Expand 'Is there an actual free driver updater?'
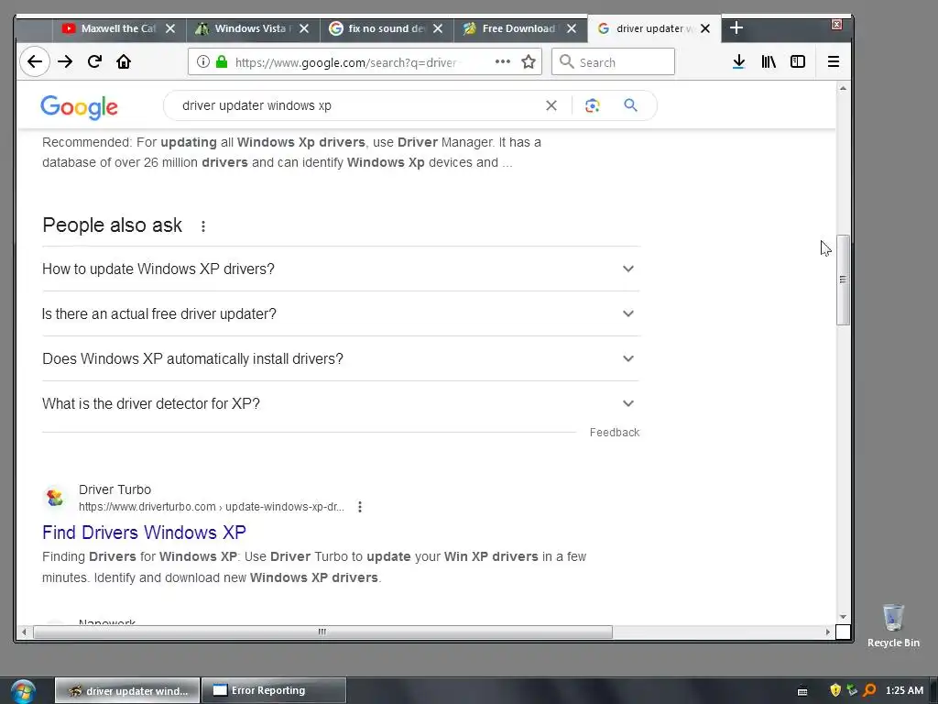 341,313
